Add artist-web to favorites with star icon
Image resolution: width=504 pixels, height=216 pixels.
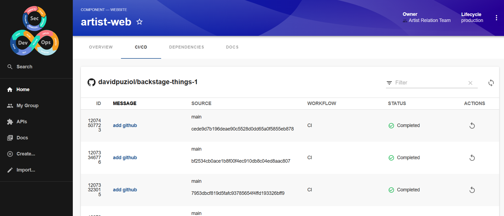(139, 22)
